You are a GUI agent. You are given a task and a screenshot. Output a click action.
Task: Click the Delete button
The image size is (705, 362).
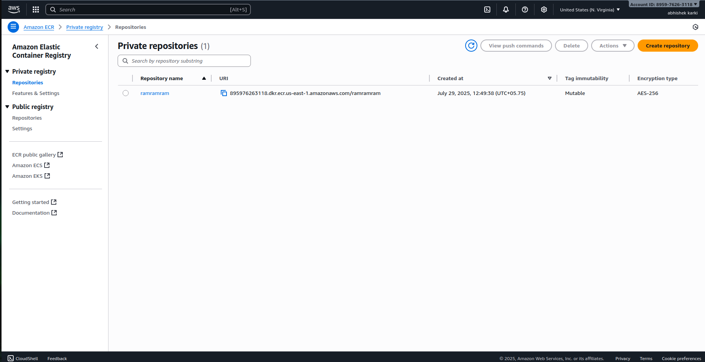(571, 46)
